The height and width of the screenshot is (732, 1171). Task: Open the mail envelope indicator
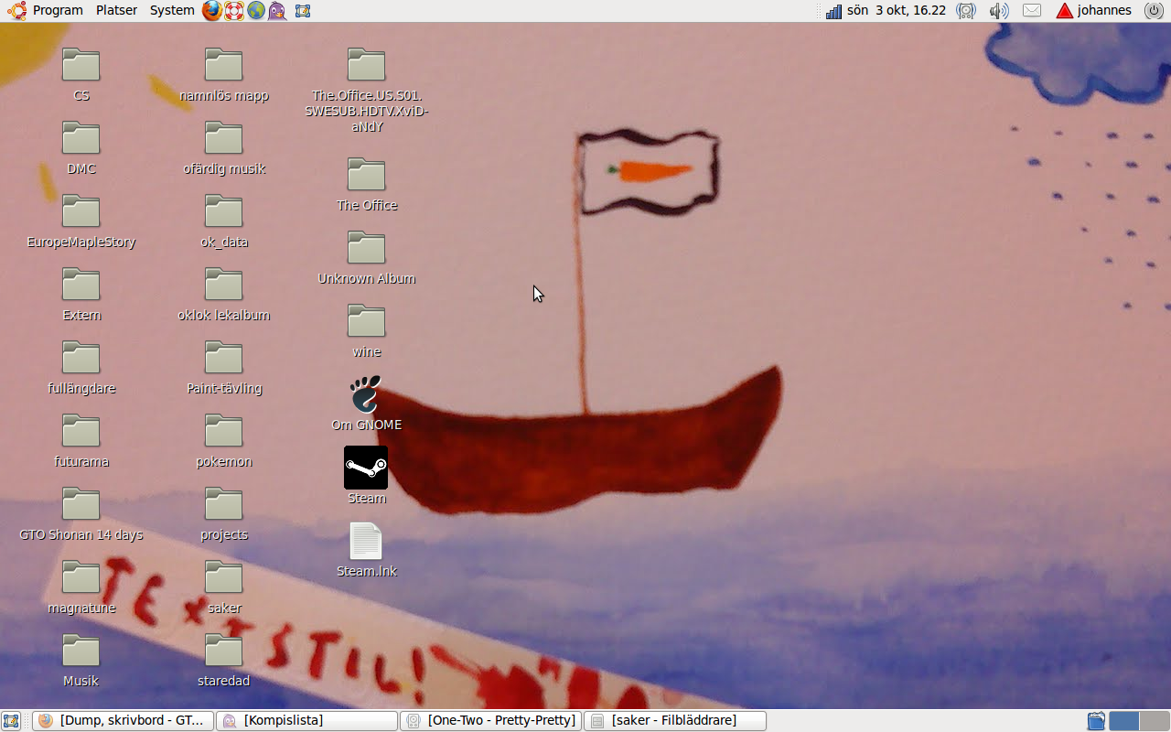1032,11
